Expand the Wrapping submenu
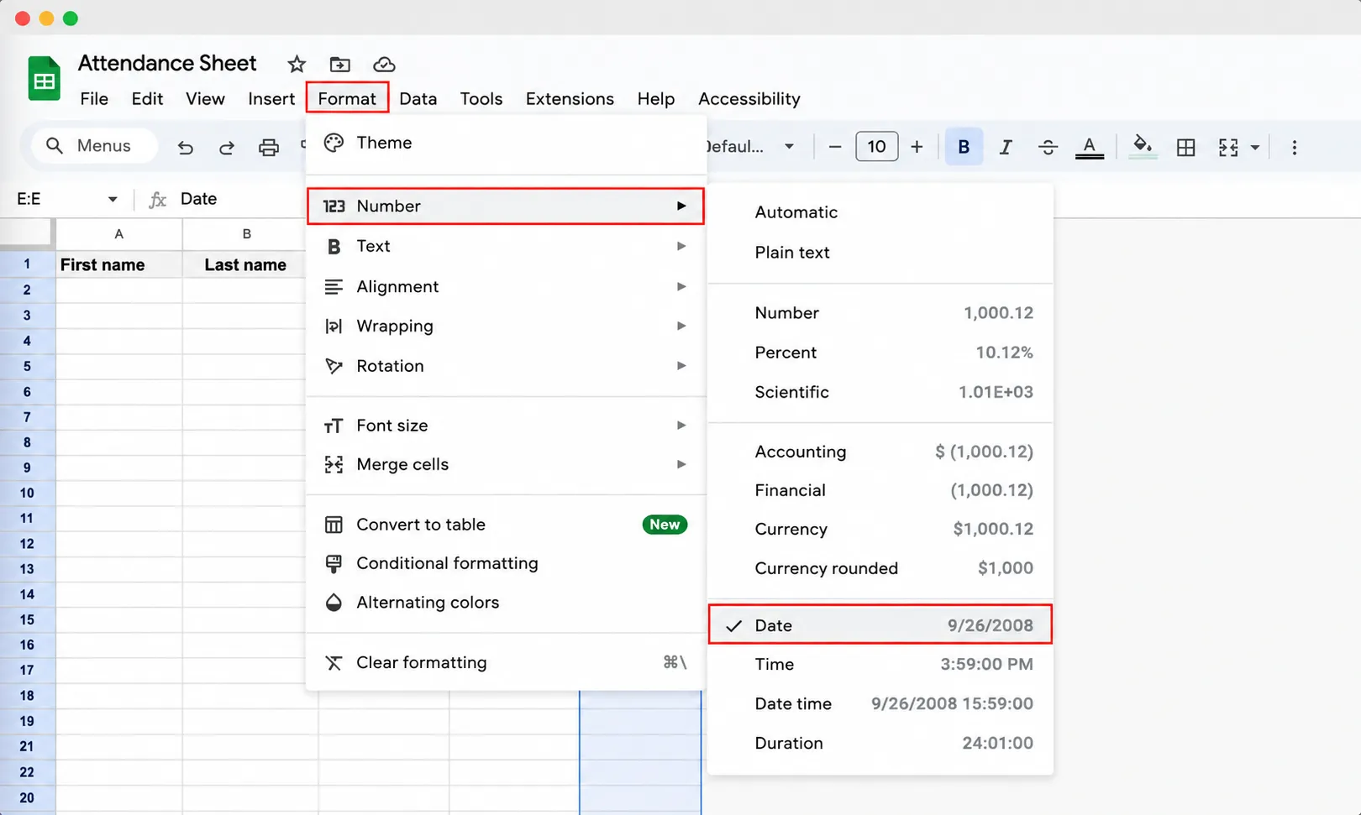The width and height of the screenshot is (1361, 815). [506, 326]
